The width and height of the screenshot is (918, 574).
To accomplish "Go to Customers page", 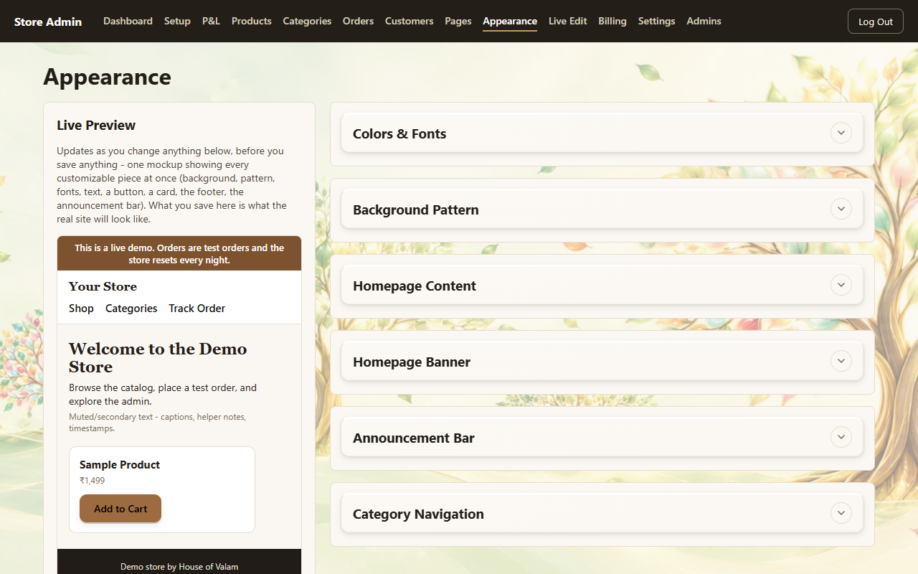I will (x=409, y=21).
